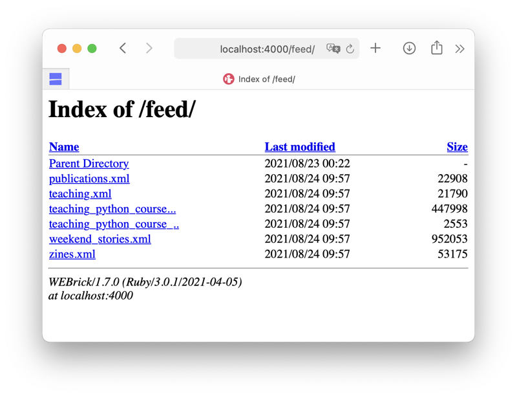Click the size value 952053
517x398 pixels.
(x=449, y=239)
